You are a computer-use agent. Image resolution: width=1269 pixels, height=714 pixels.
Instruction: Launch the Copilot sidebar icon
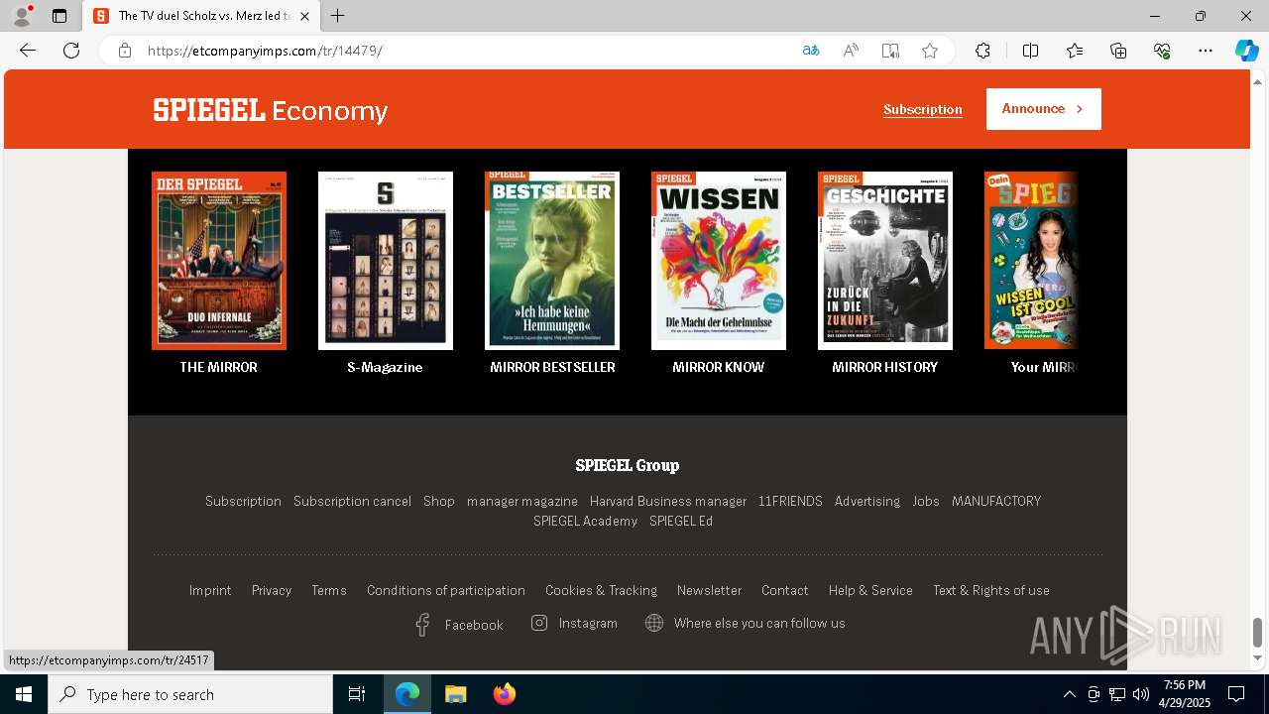coord(1246,51)
